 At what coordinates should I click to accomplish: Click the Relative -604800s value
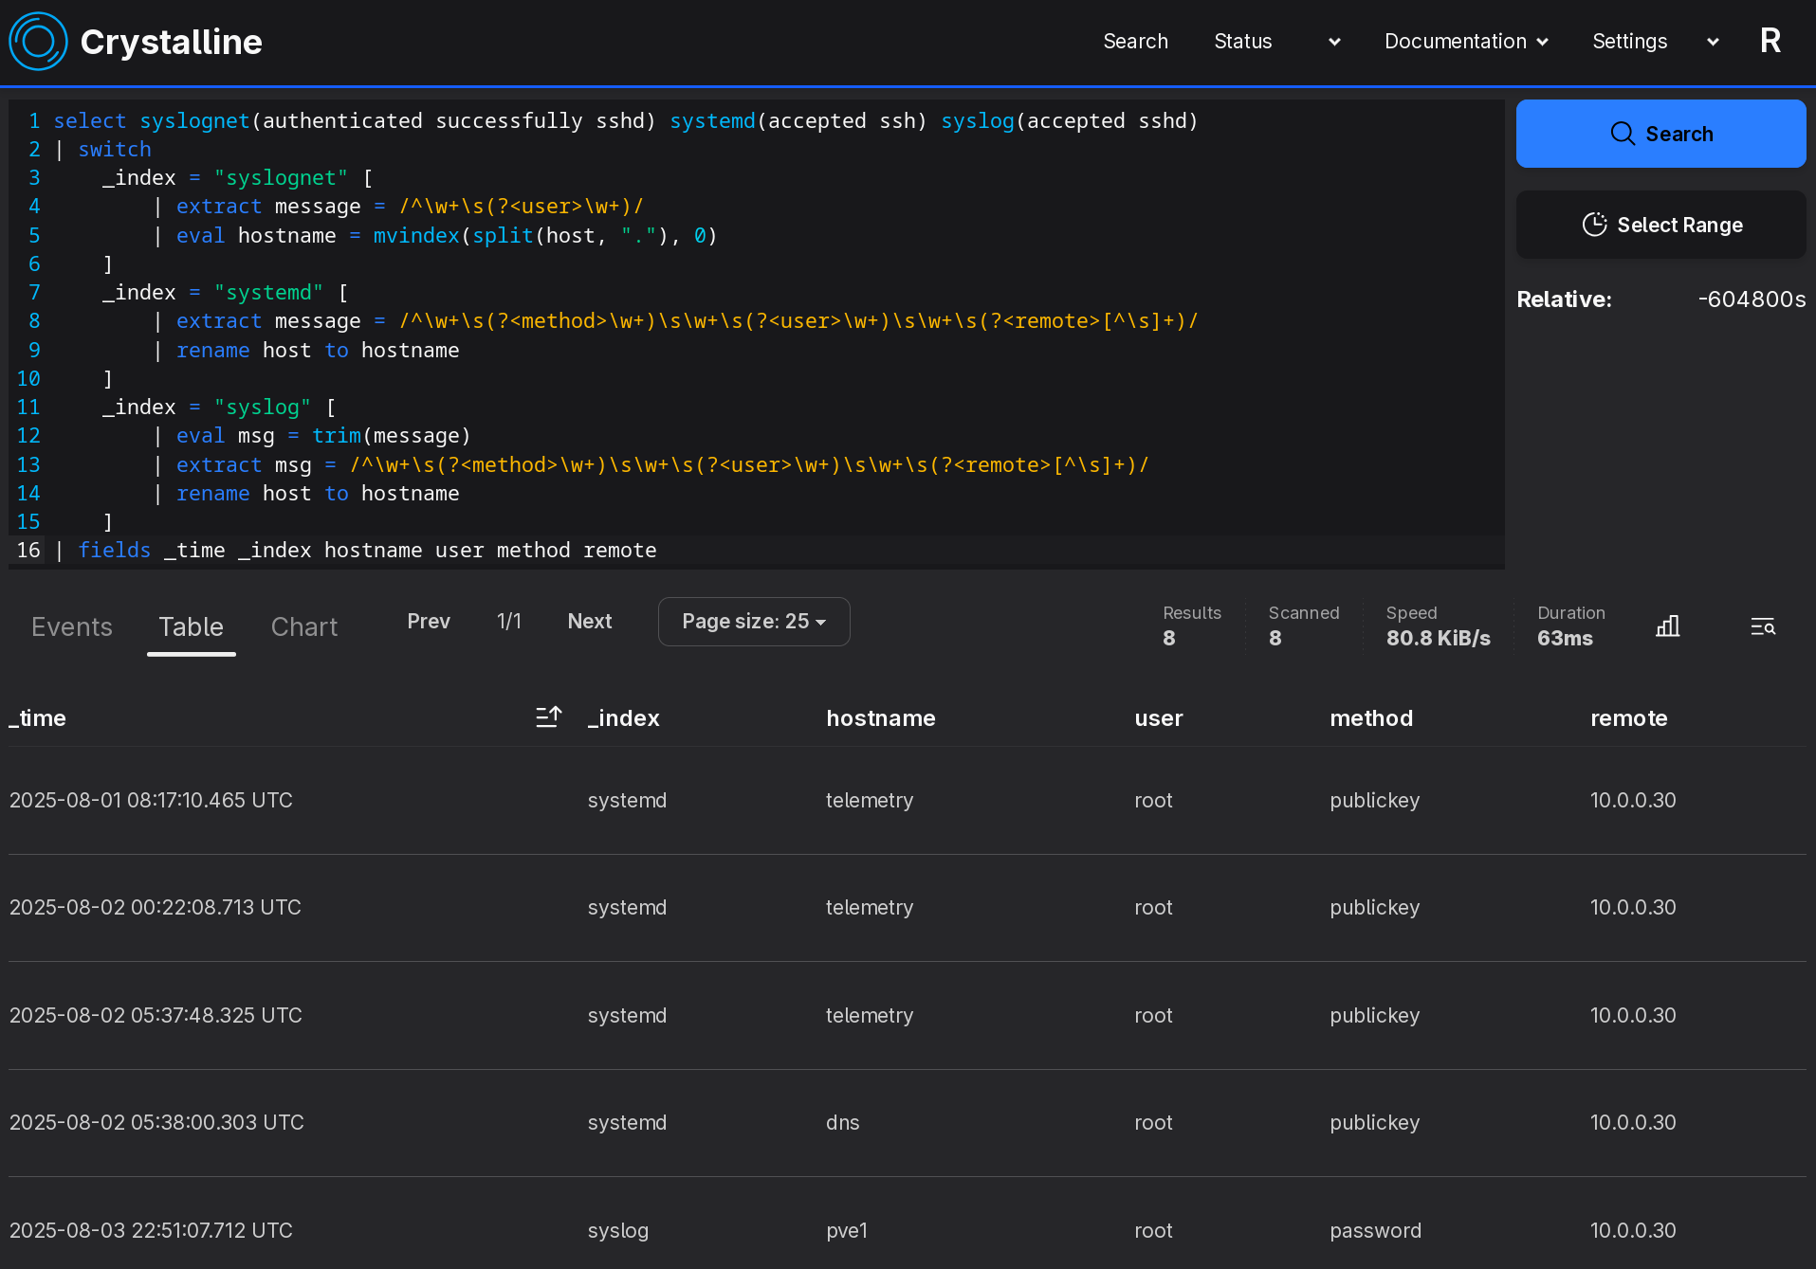click(1752, 299)
